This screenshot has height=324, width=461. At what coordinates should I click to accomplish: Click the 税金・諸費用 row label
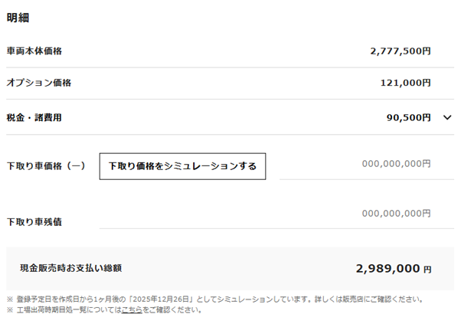34,118
